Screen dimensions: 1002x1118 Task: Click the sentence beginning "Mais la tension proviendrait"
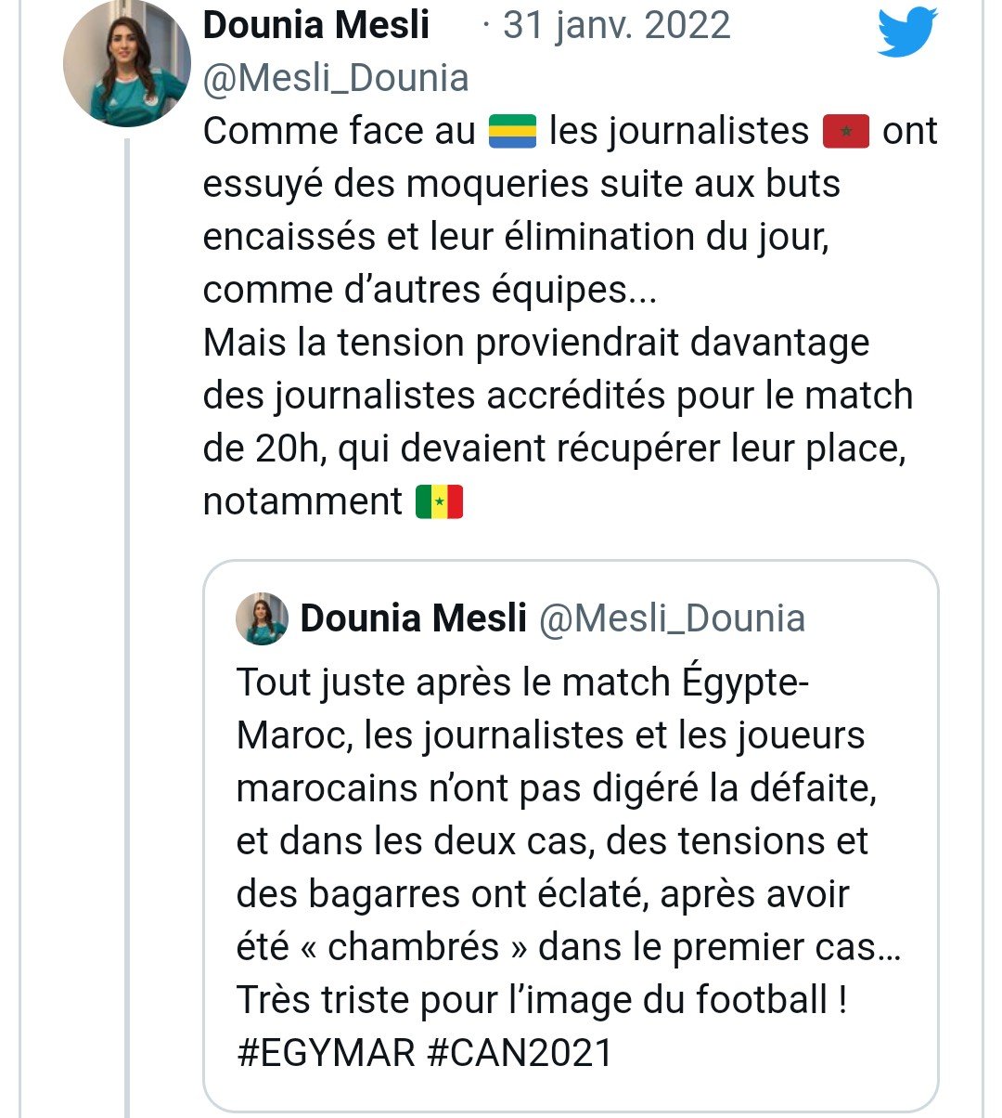click(535, 344)
